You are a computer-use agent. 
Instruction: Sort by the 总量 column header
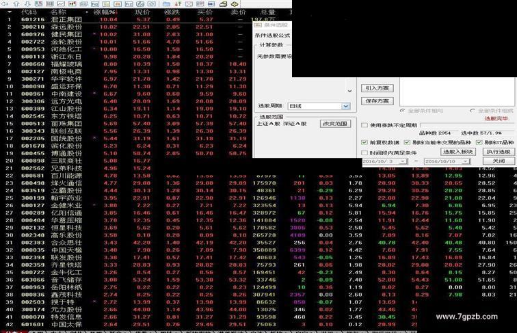268,12
